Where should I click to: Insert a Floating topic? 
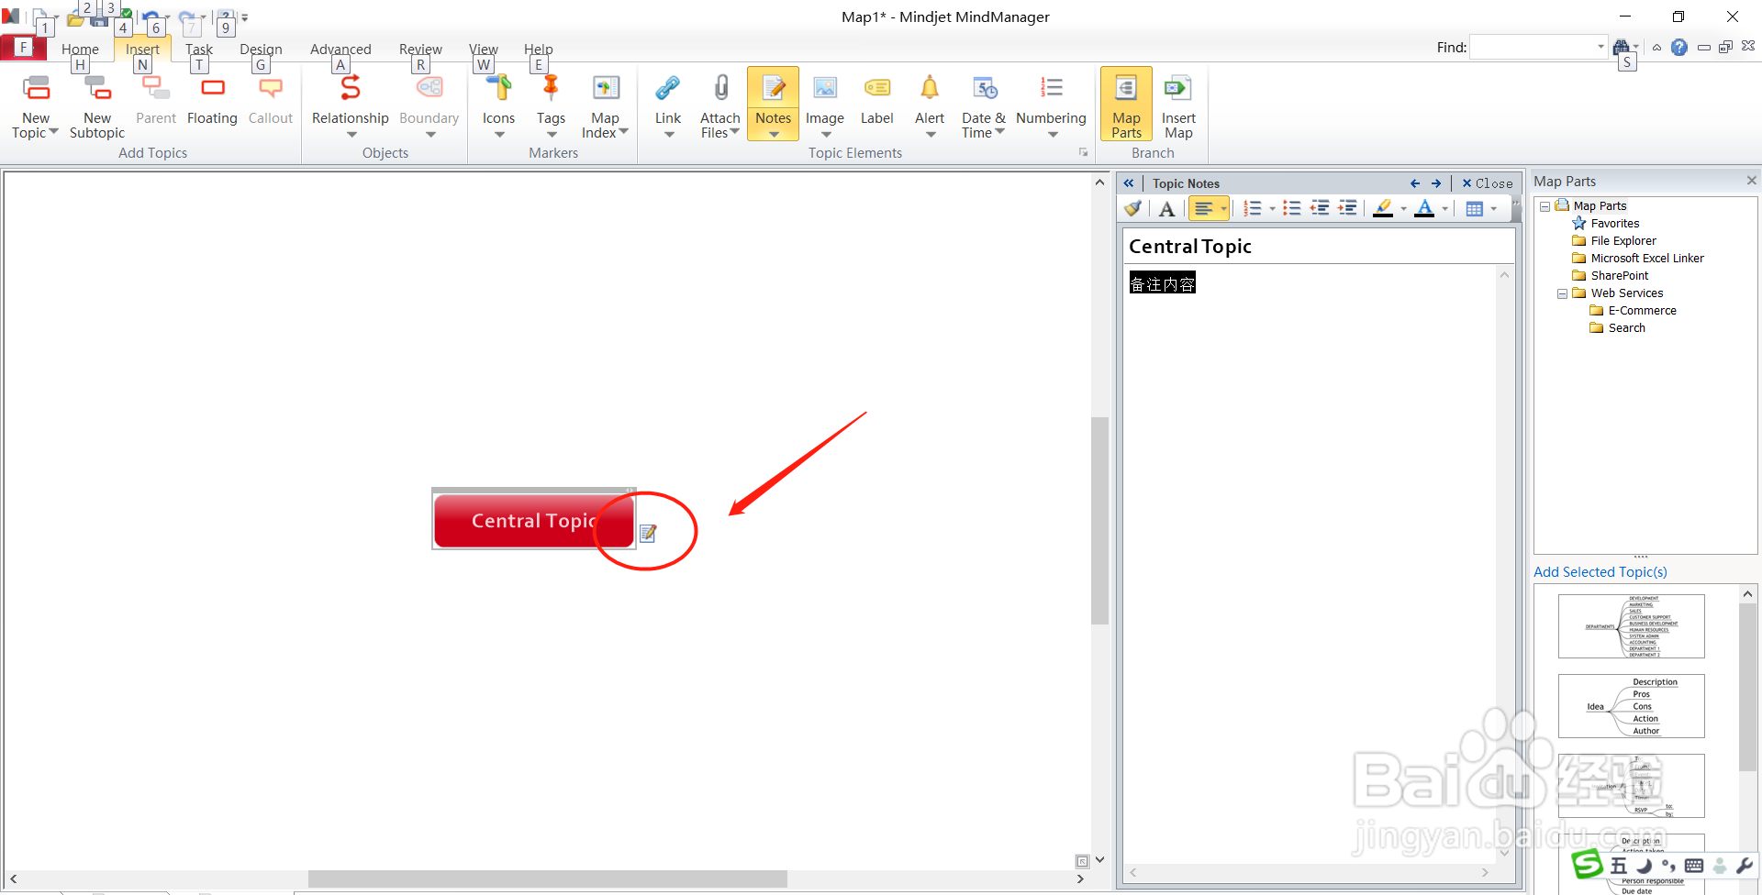click(x=212, y=101)
